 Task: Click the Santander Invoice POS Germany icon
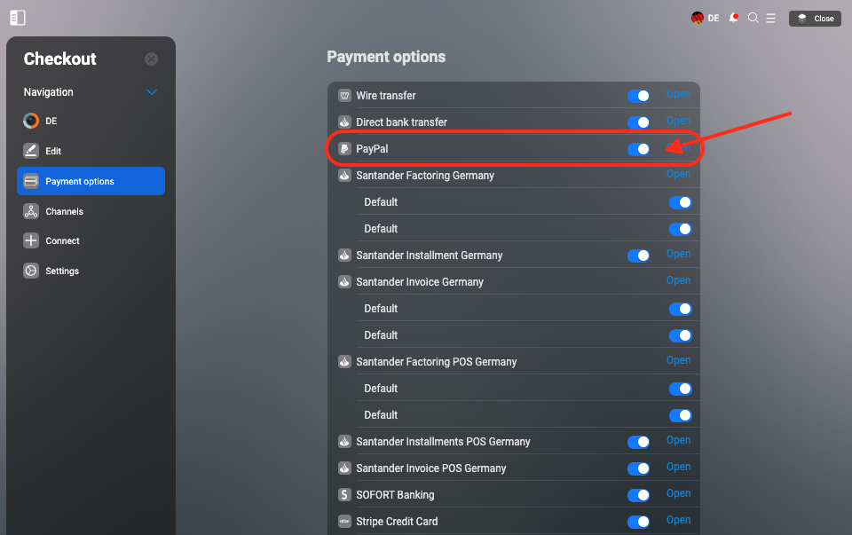coord(344,468)
